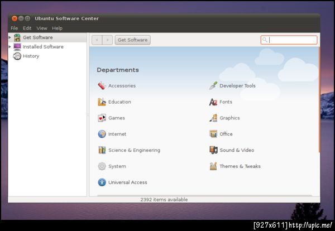Screen dimensions: 335x231
Task: Open the Fonts department icon
Action: pos(213,102)
